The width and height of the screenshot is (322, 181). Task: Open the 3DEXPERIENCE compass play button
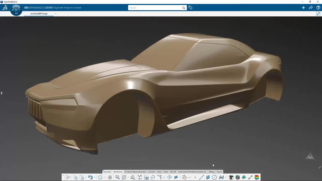(16, 10)
